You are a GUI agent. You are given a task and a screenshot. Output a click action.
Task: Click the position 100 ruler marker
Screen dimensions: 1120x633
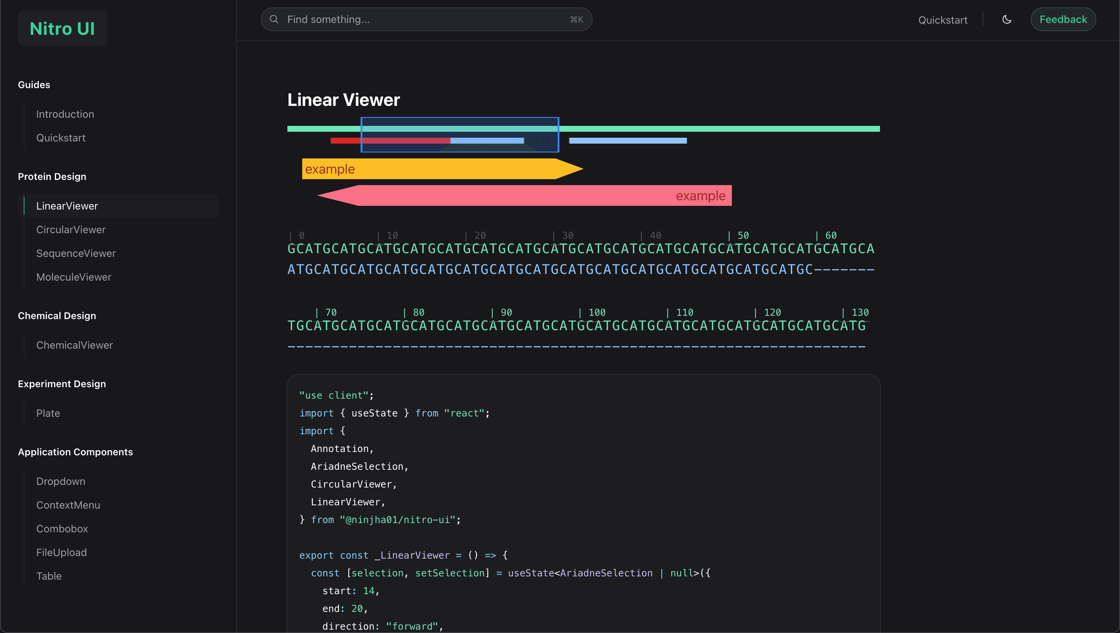[x=592, y=312]
